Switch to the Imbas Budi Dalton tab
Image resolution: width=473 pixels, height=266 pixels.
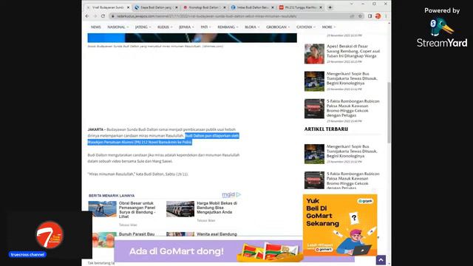click(253, 7)
